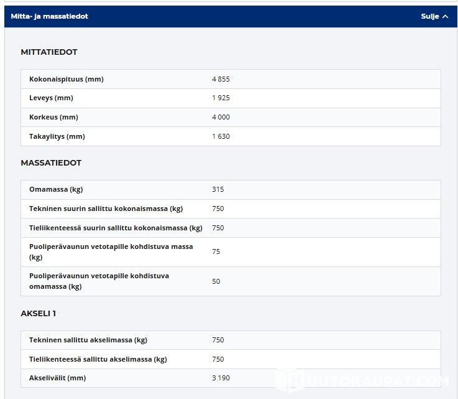Click the 4 855 total length value
Image resolution: width=458 pixels, height=399 pixels.
tap(221, 79)
